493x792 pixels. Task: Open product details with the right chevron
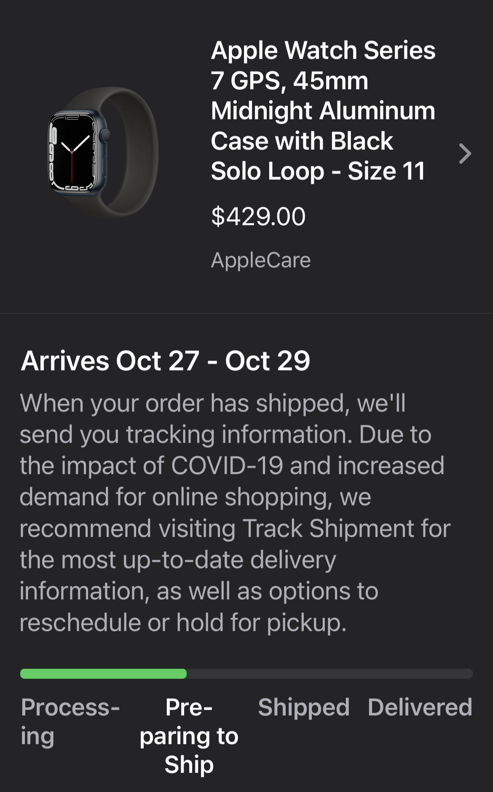coord(465,154)
